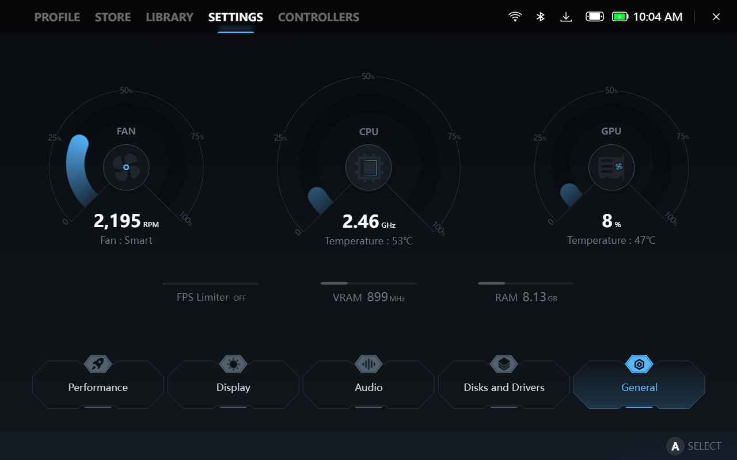Click the rocket icon above Performance
This screenshot has height=460, width=737.
pyautogui.click(x=98, y=364)
